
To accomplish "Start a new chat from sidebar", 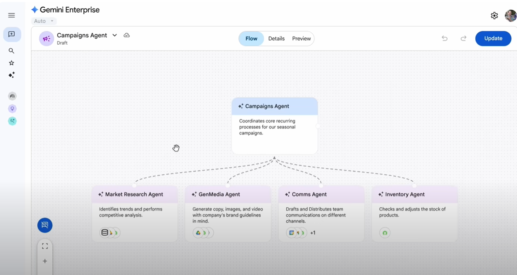I will click(12, 34).
